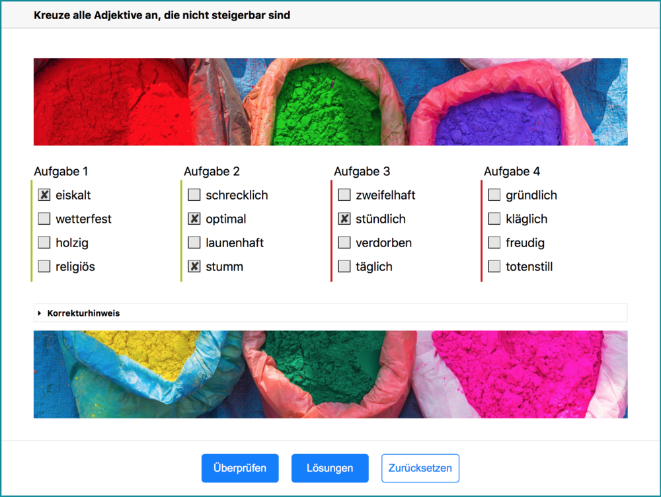Tick the wetterfest checkbox
This screenshot has height=497, width=661.
[x=44, y=218]
